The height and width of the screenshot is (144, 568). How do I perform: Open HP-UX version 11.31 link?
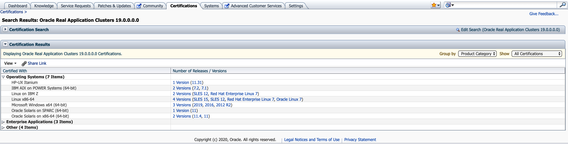[x=197, y=83]
